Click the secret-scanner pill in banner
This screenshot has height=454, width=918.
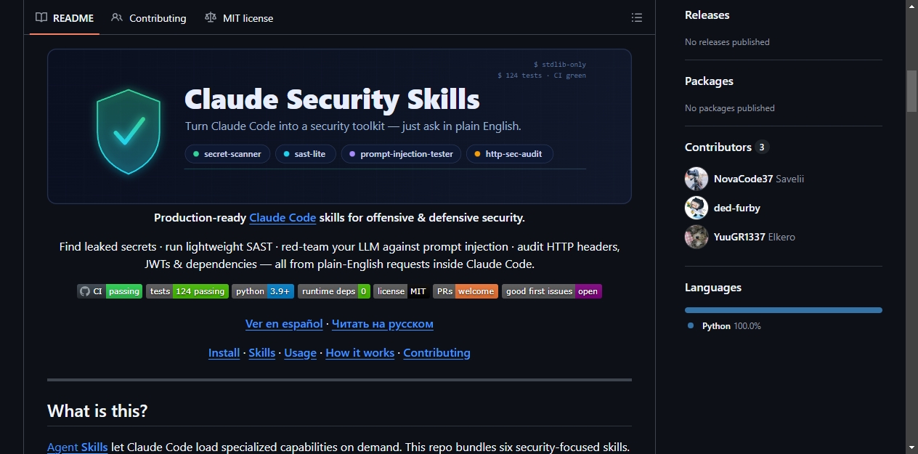(x=227, y=154)
